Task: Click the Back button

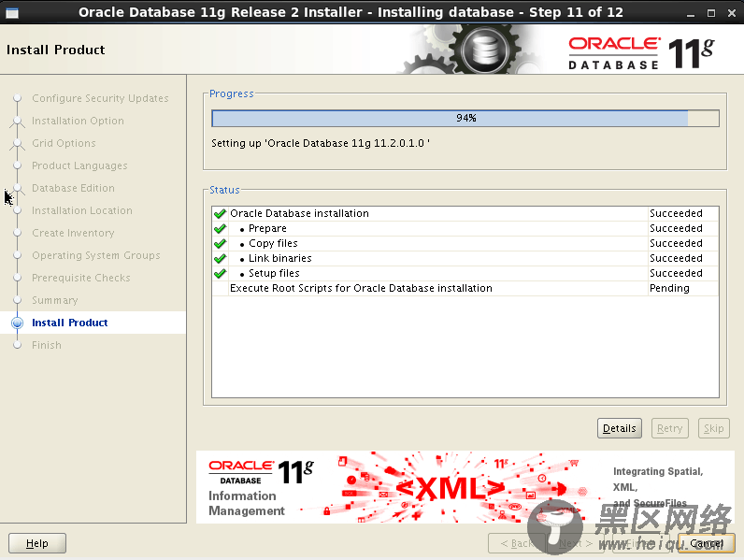Action: [517, 543]
